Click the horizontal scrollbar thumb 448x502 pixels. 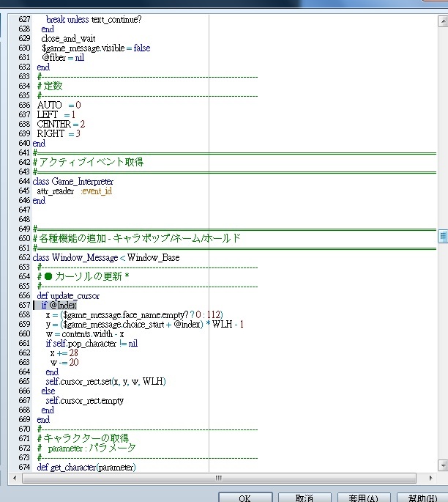click(x=219, y=478)
